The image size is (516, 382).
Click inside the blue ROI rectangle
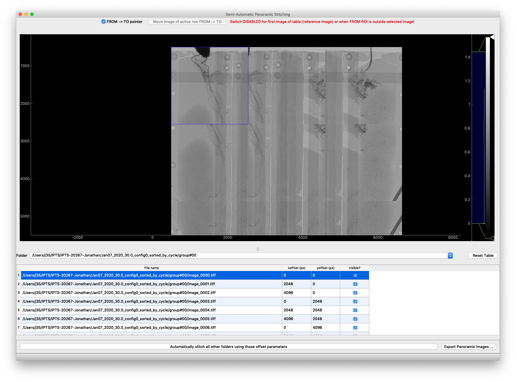pyautogui.click(x=209, y=86)
